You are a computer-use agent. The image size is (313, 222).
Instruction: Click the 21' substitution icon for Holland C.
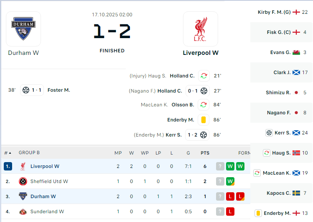click(204, 76)
